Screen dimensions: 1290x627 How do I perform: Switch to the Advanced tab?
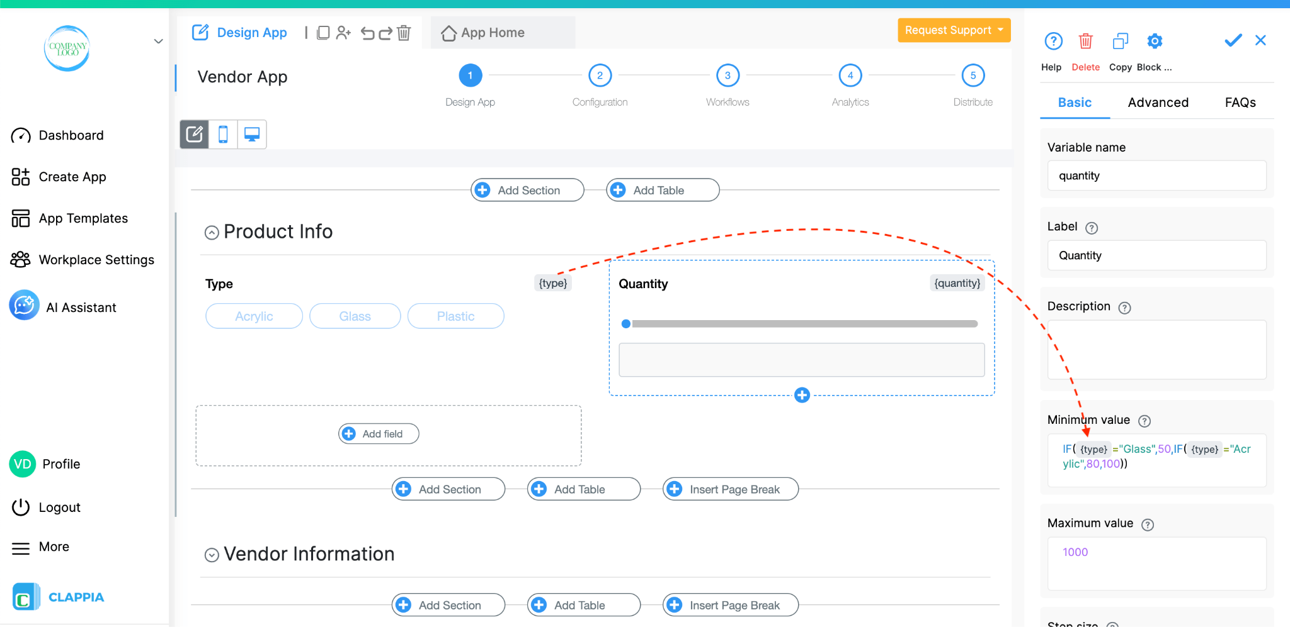coord(1158,103)
